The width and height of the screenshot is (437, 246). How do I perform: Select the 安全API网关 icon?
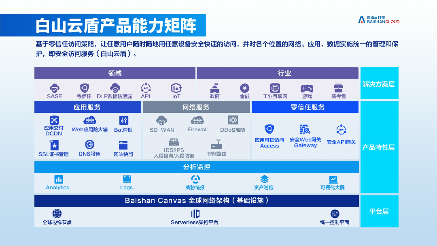pyautogui.click(x=341, y=130)
